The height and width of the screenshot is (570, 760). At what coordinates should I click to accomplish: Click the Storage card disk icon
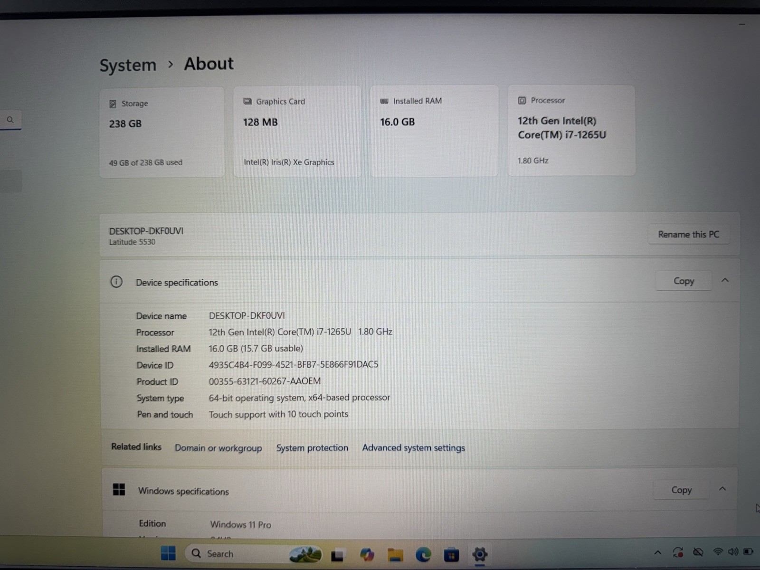pyautogui.click(x=113, y=104)
